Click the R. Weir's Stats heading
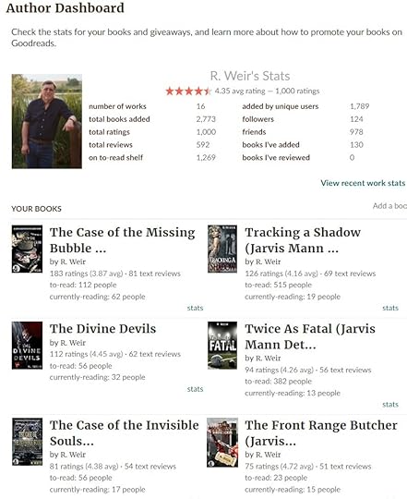407x499 pixels. (x=250, y=76)
